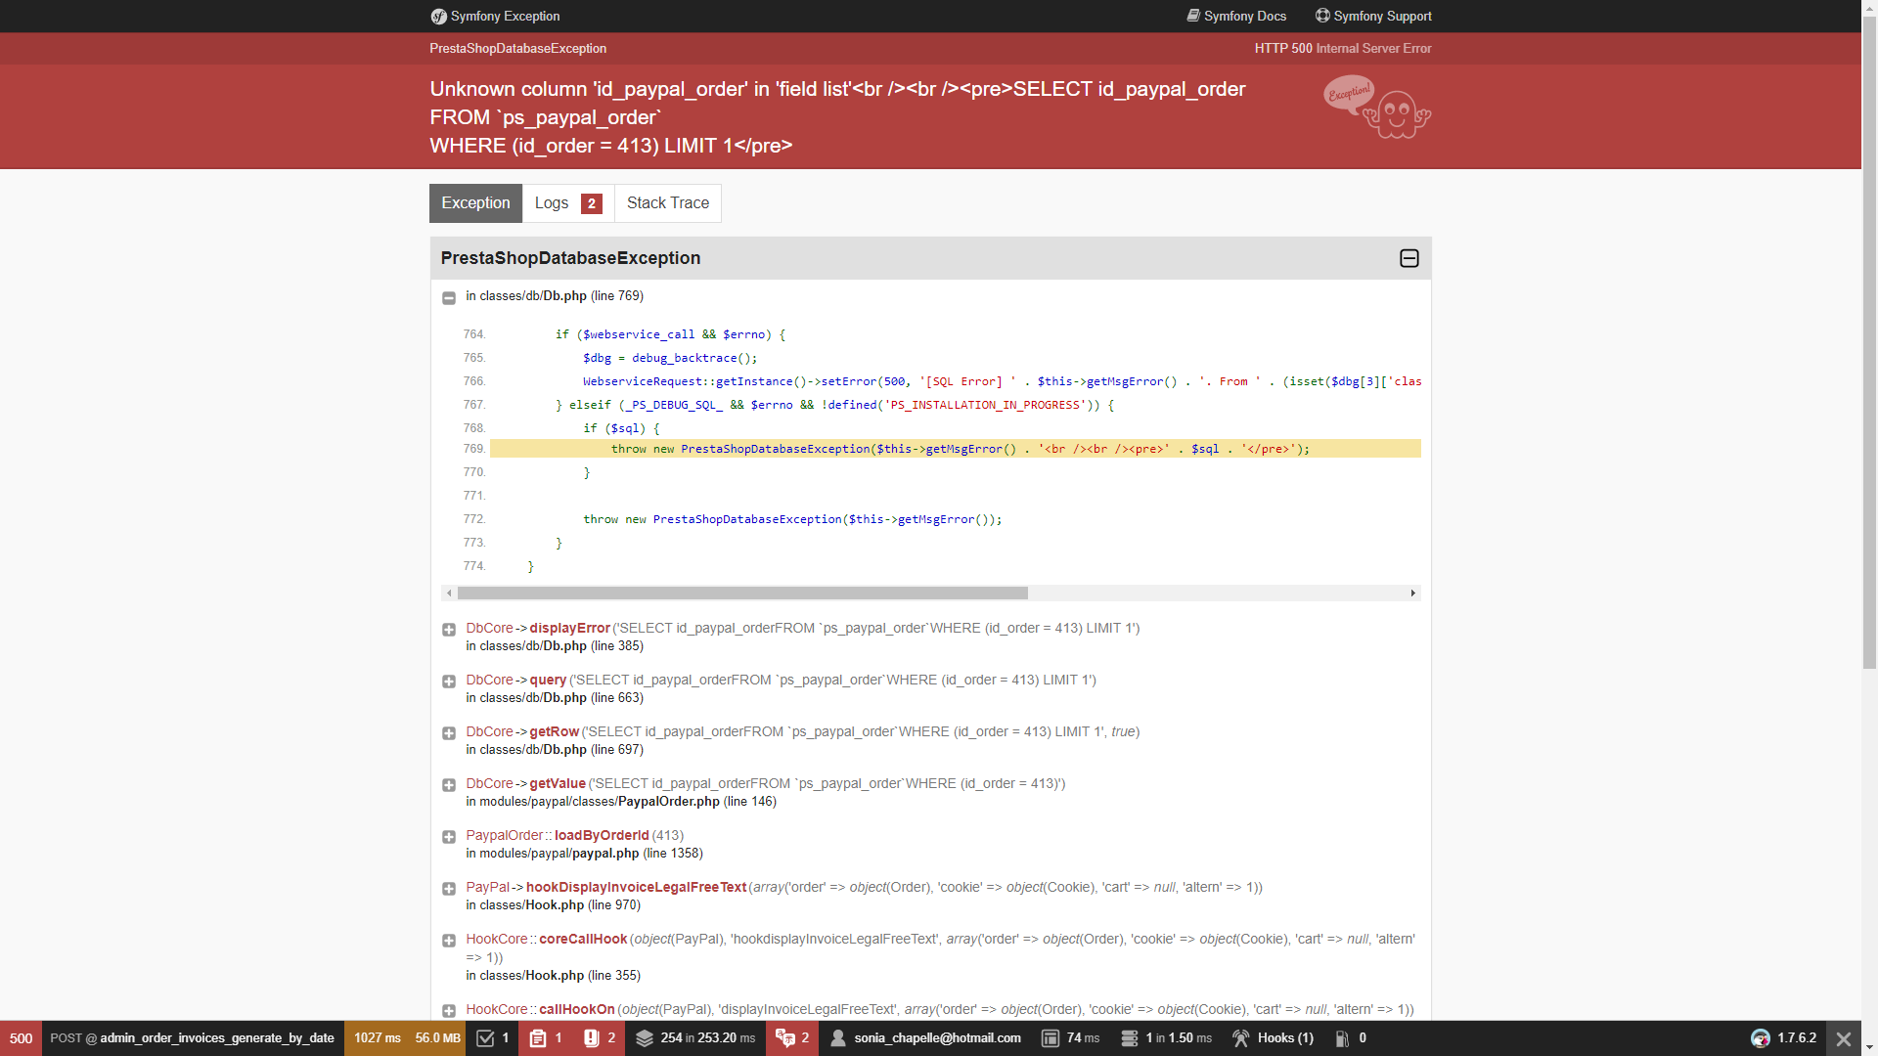The image size is (1878, 1056).
Task: Expand the PayPal hookDisplayInvoiceLegalFreeText entry
Action: (x=449, y=889)
